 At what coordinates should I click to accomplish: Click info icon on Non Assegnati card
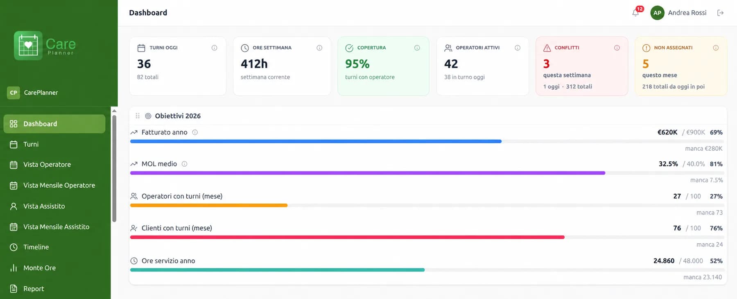[x=716, y=48]
